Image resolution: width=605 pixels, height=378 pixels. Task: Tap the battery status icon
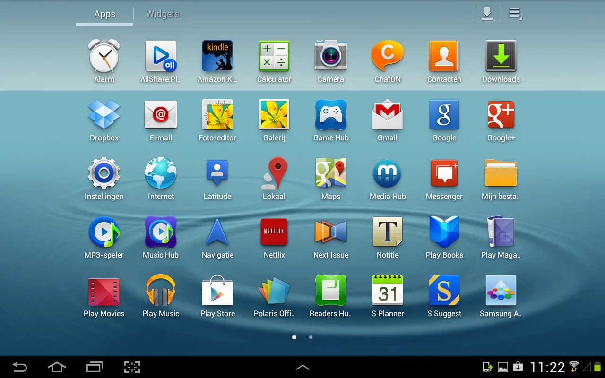click(597, 367)
